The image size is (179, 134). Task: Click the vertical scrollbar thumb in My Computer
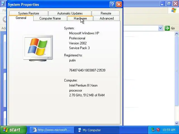[176, 71]
